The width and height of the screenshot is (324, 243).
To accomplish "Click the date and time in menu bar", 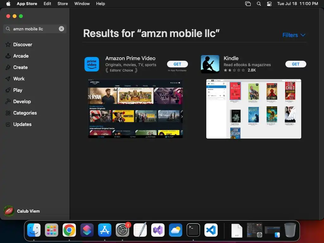I will tap(297, 3).
